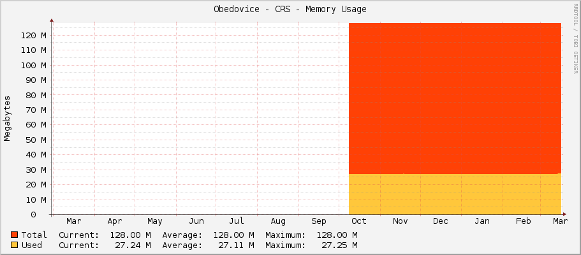The image size is (581, 255).
Task: Click the Used current value '27.24 M'
Action: pyautogui.click(x=133, y=245)
